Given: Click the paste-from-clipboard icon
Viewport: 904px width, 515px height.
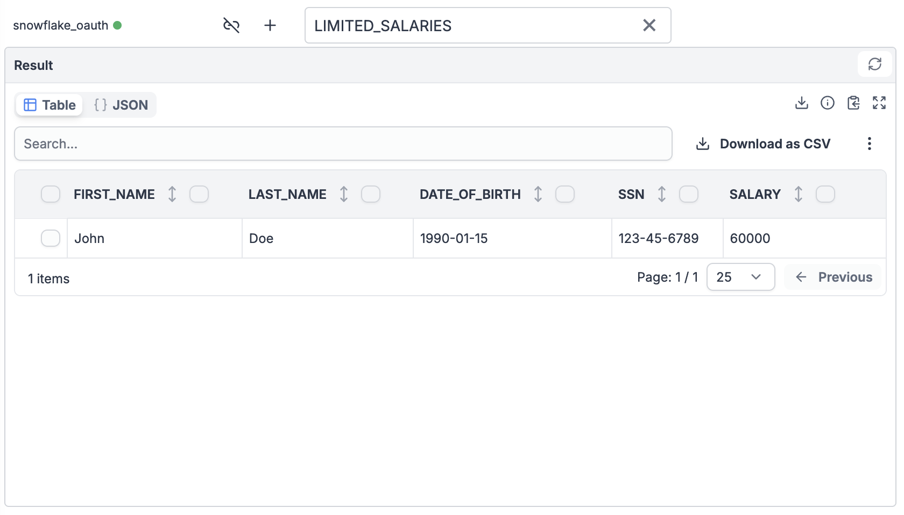Looking at the screenshot, I should click(853, 103).
